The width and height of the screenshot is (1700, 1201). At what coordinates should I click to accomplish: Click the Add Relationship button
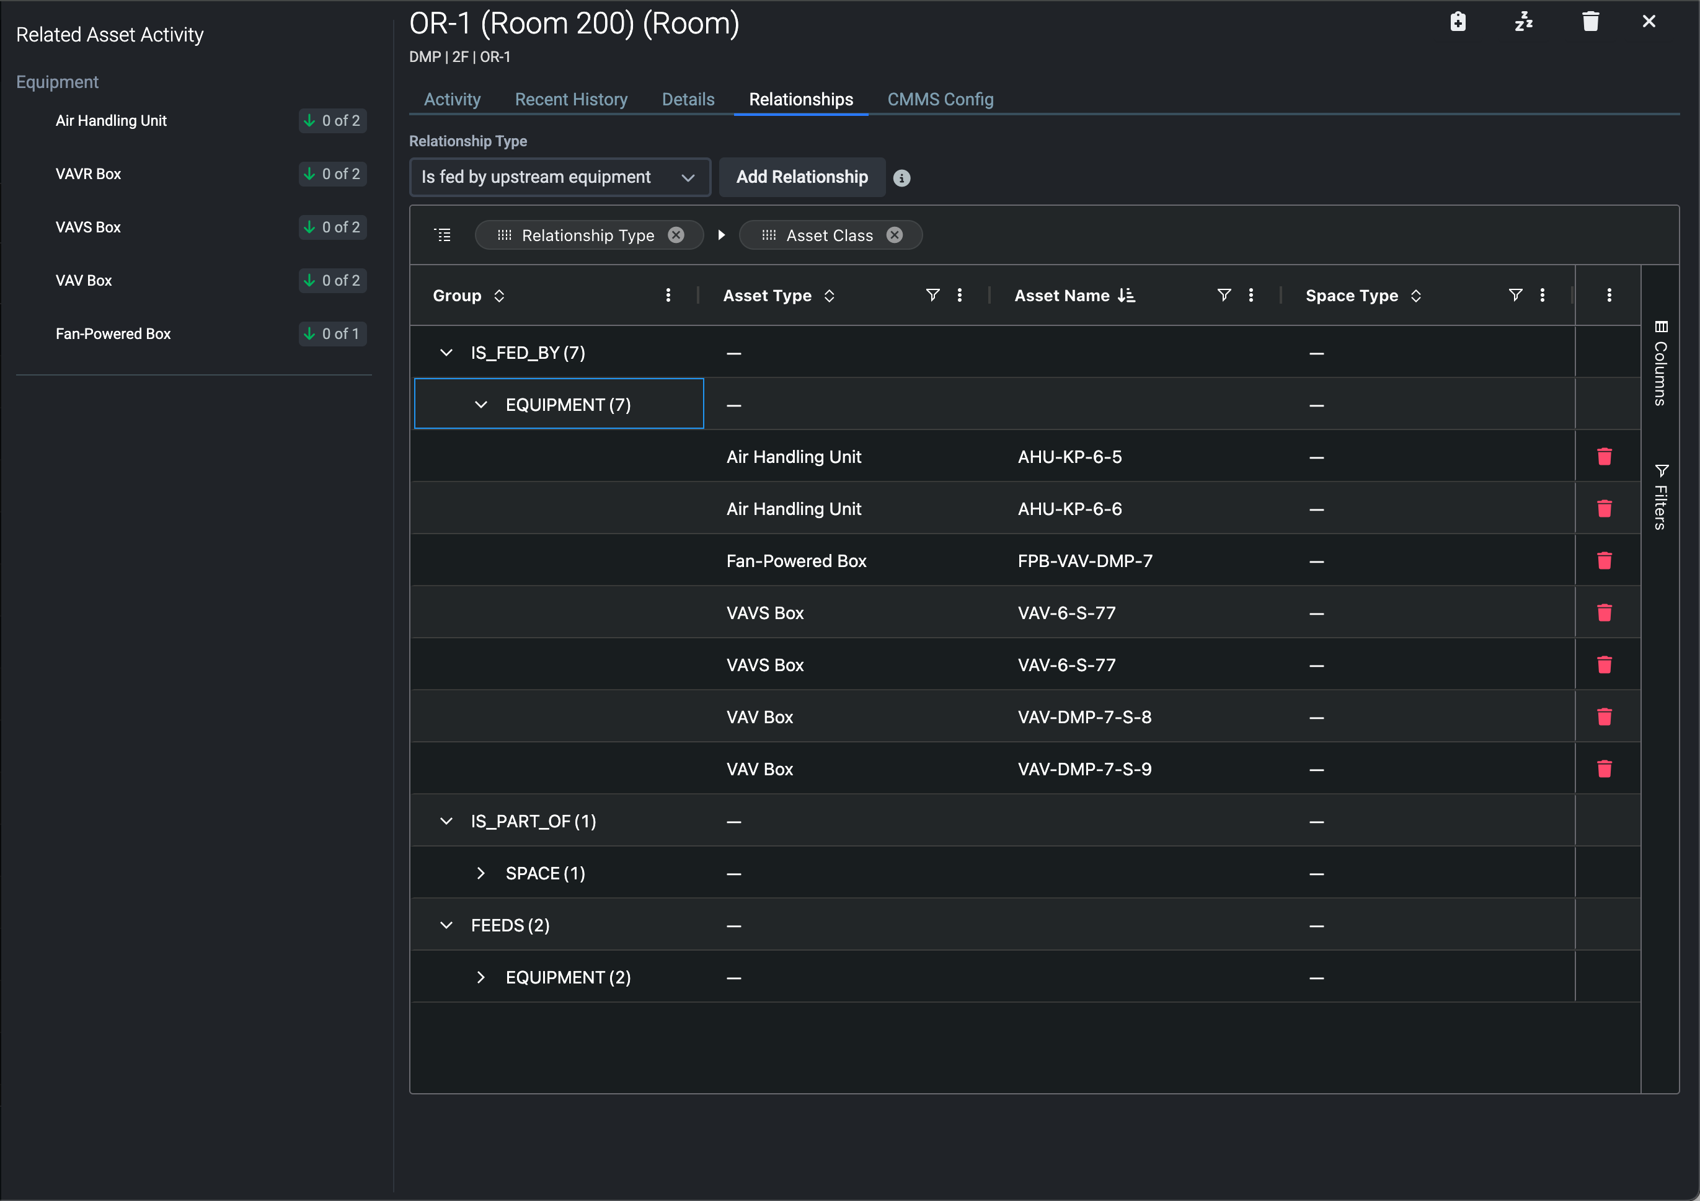pos(802,177)
